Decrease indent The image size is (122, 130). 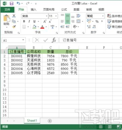[62, 27]
